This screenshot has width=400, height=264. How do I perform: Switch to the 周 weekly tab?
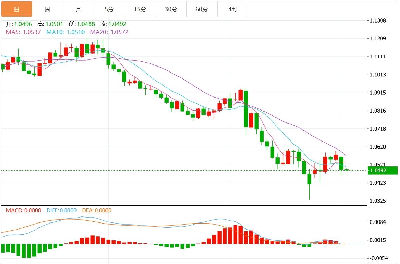click(x=48, y=10)
